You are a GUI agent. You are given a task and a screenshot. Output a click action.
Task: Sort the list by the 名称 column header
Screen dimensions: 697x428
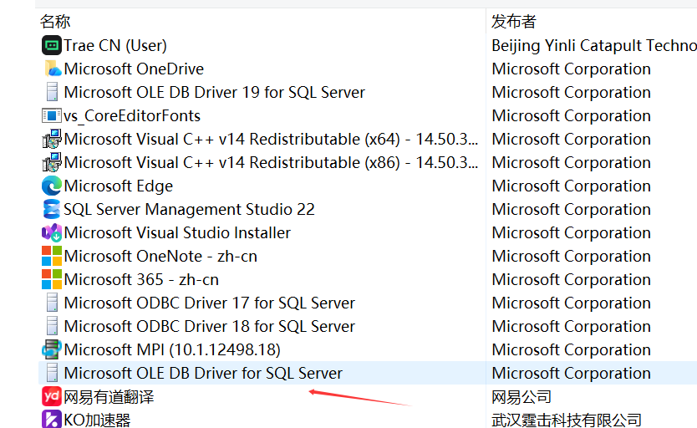tap(55, 22)
